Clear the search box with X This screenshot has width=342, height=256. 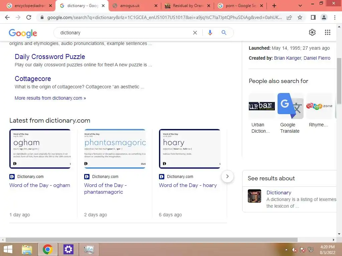[195, 33]
